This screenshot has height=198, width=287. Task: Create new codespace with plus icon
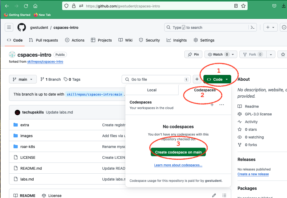[x=212, y=105]
